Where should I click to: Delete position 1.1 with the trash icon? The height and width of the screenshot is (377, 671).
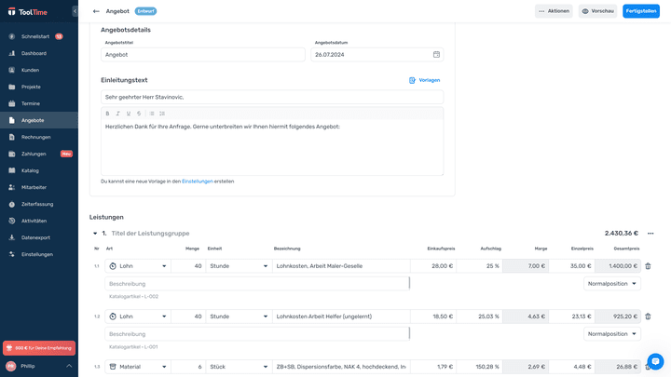click(649, 266)
